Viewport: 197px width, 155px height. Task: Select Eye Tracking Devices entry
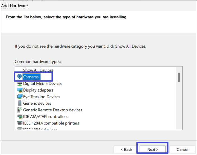42,97
